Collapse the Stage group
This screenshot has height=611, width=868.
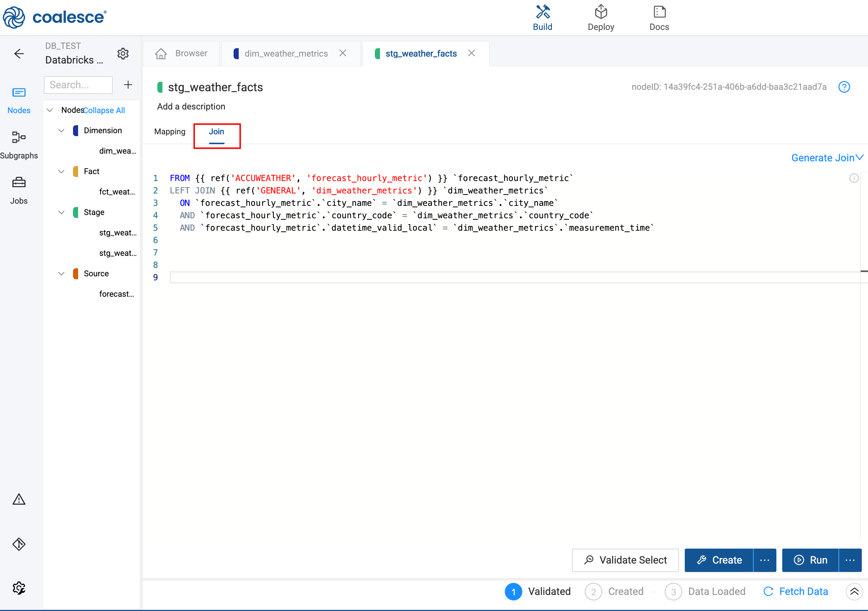(61, 212)
